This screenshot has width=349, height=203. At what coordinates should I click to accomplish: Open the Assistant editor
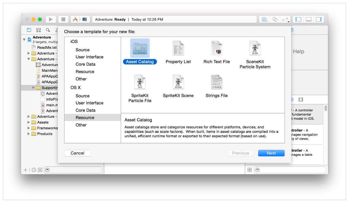(x=275, y=19)
